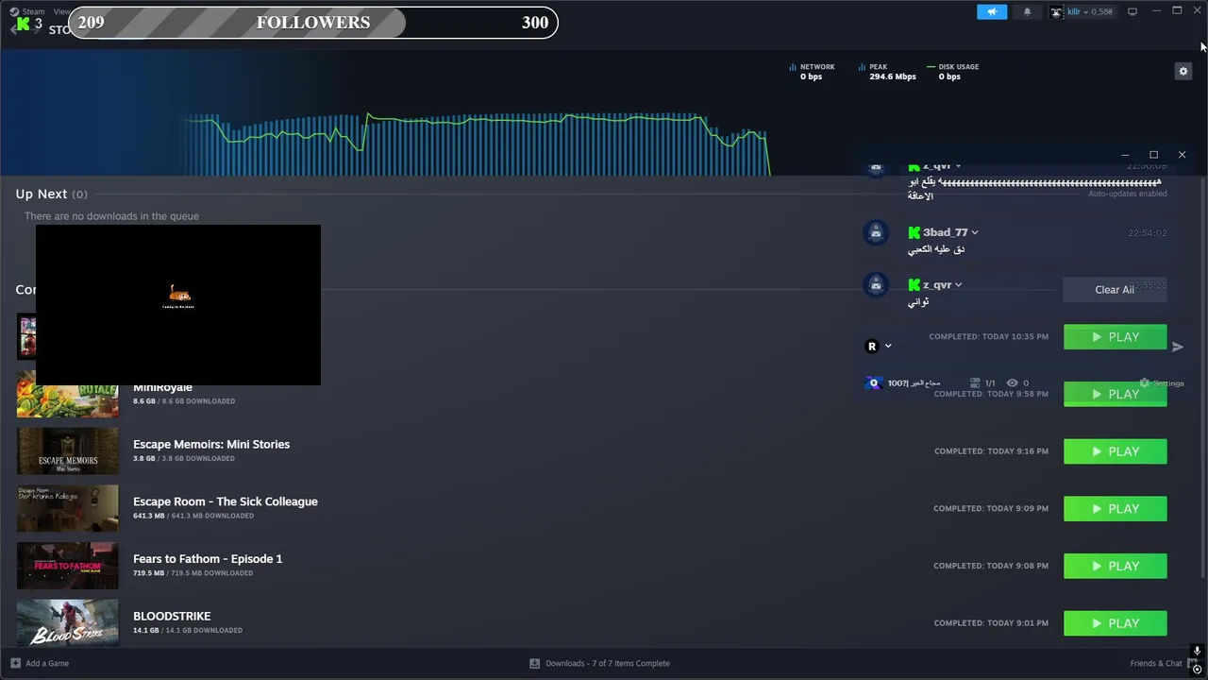Play the game completed at 10:35 PM
Viewport: 1208px width, 680px height.
(x=1116, y=337)
